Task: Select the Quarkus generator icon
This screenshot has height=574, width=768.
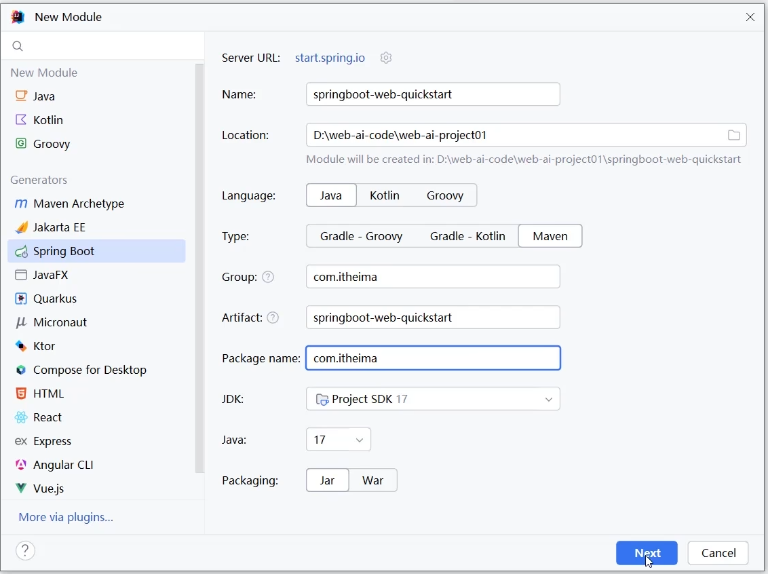Action: tap(21, 299)
